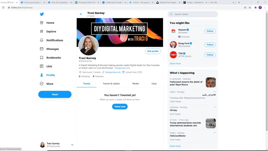The height and width of the screenshot is (151, 268).
Task: Click the padlock site info icon
Action: coord(9,7)
